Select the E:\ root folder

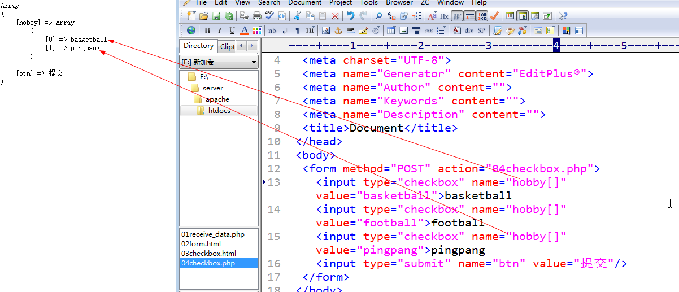pyautogui.click(x=198, y=77)
